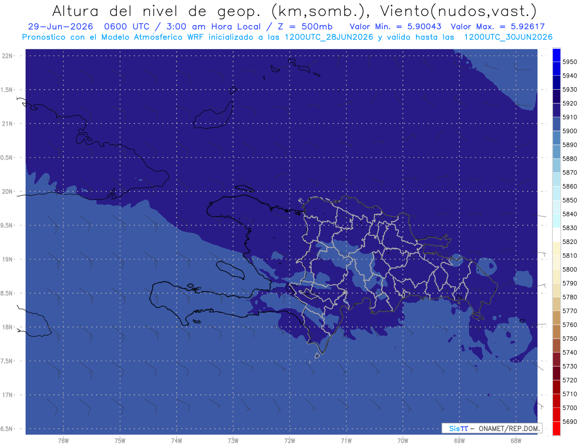Click the "5740" colorbar value
This screenshot has width=579, height=447.
569,352
